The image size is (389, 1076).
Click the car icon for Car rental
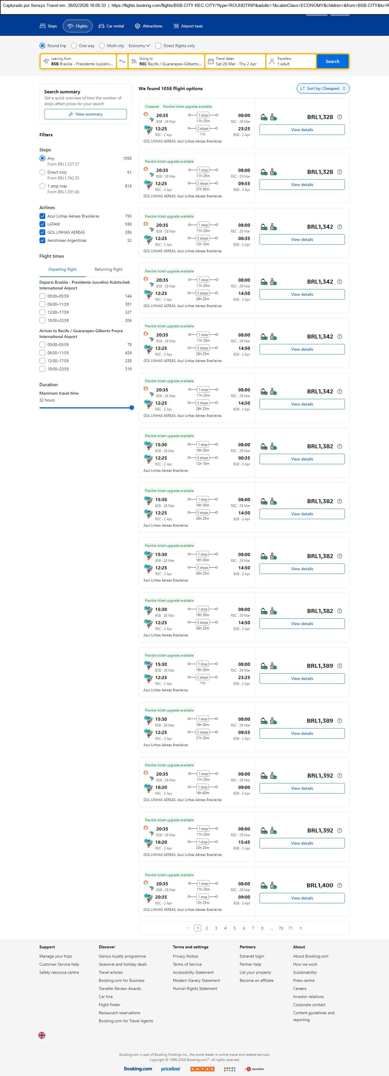point(101,26)
